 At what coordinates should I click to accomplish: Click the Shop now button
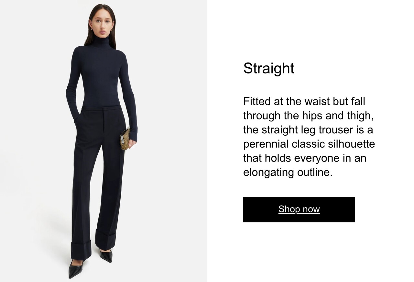point(299,209)
